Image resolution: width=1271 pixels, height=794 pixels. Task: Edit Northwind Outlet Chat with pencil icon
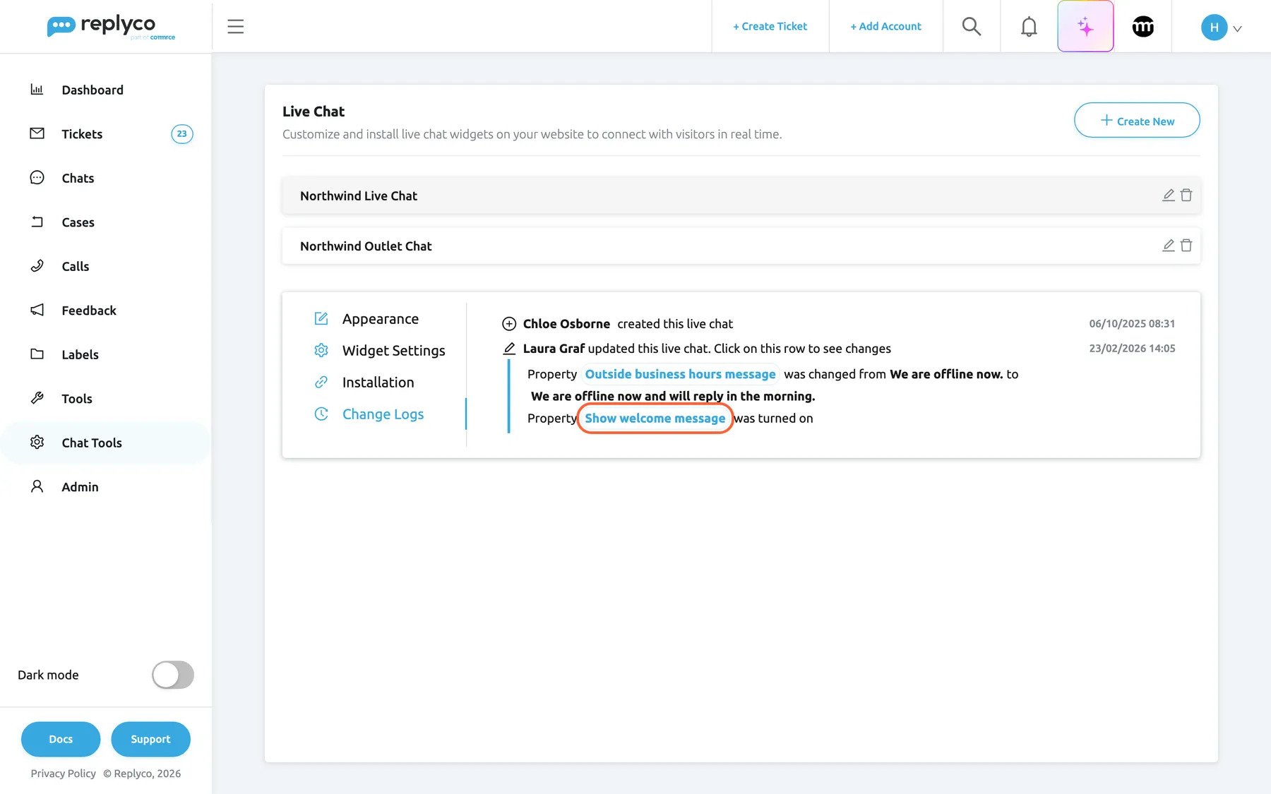pyautogui.click(x=1169, y=245)
